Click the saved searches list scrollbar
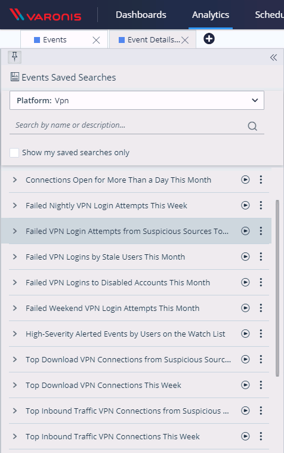The image size is (284, 453). [277, 288]
